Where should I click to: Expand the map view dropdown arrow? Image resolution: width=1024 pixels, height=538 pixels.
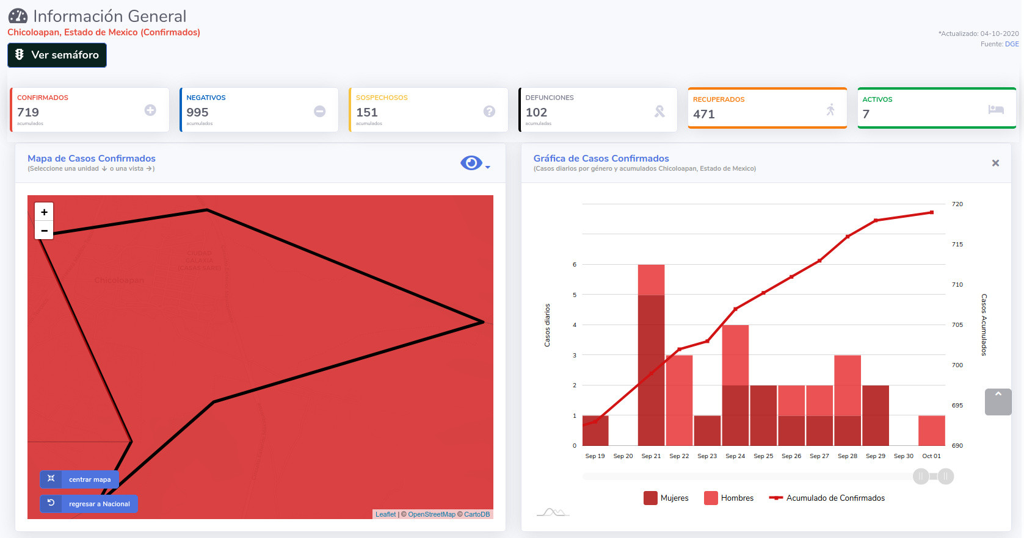click(x=487, y=167)
